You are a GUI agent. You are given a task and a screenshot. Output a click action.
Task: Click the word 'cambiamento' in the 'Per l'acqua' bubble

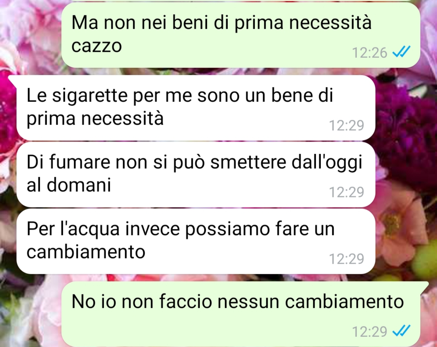[86, 252]
